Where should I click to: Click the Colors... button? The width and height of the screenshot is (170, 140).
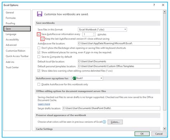(115, 122)
